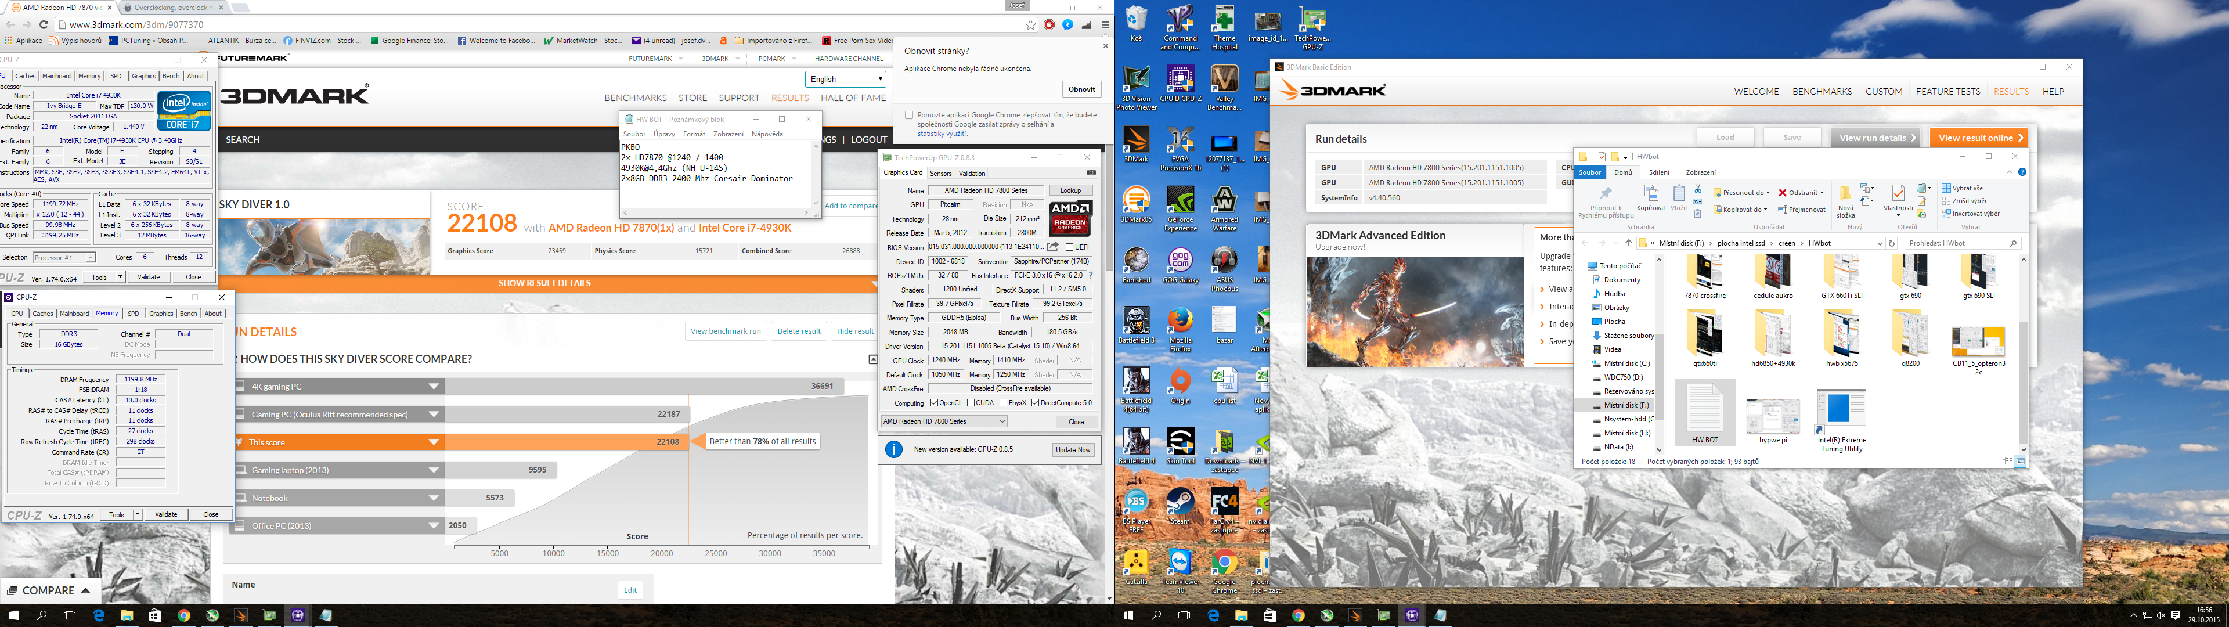Click the Obnovit button in Chrome restore prompt

pyautogui.click(x=1081, y=89)
